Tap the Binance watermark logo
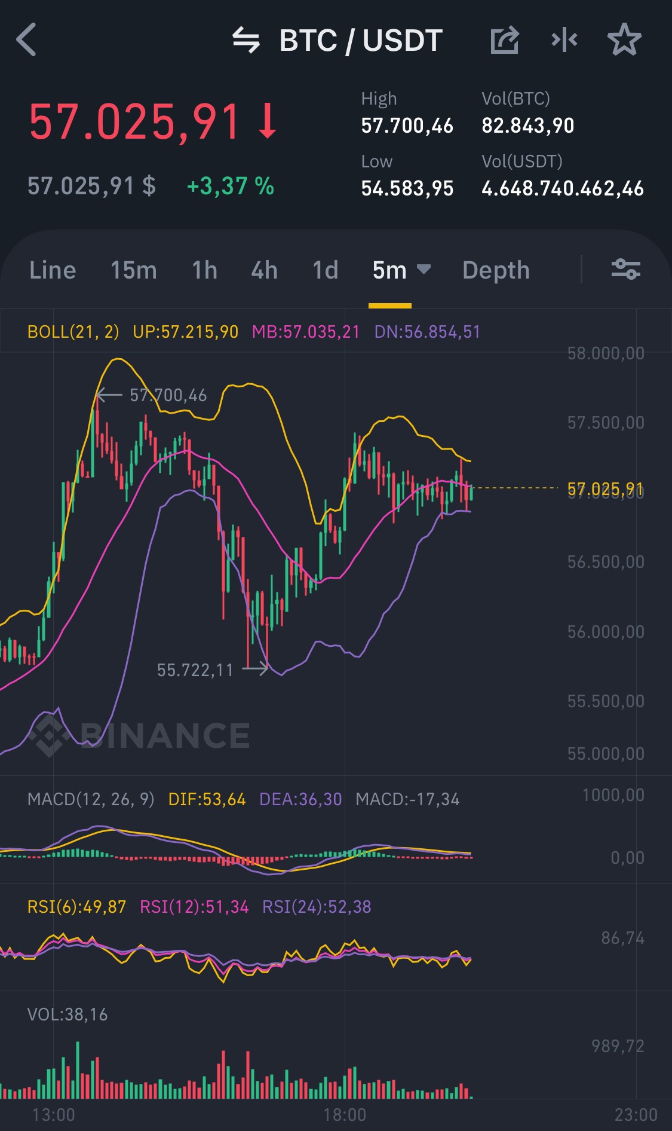The width and height of the screenshot is (672, 1131). (x=140, y=735)
